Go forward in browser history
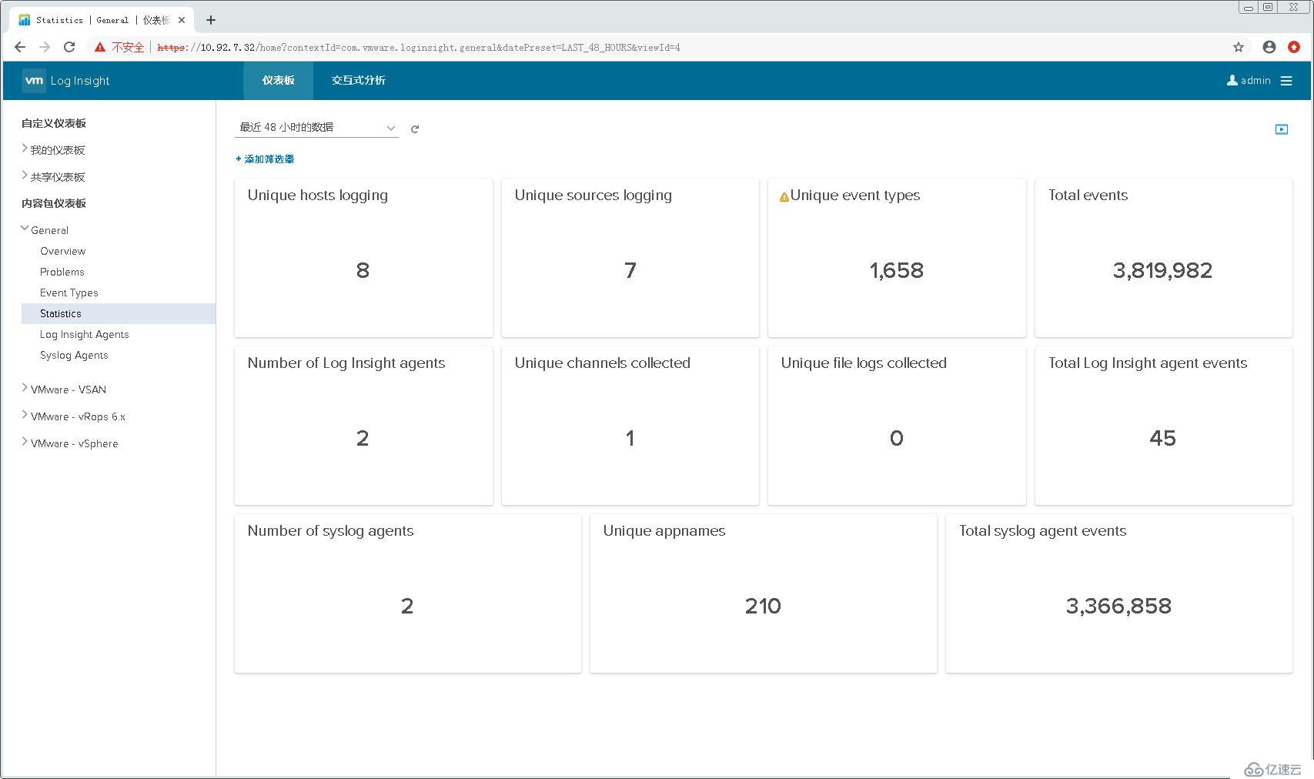1314x779 pixels. click(x=45, y=47)
